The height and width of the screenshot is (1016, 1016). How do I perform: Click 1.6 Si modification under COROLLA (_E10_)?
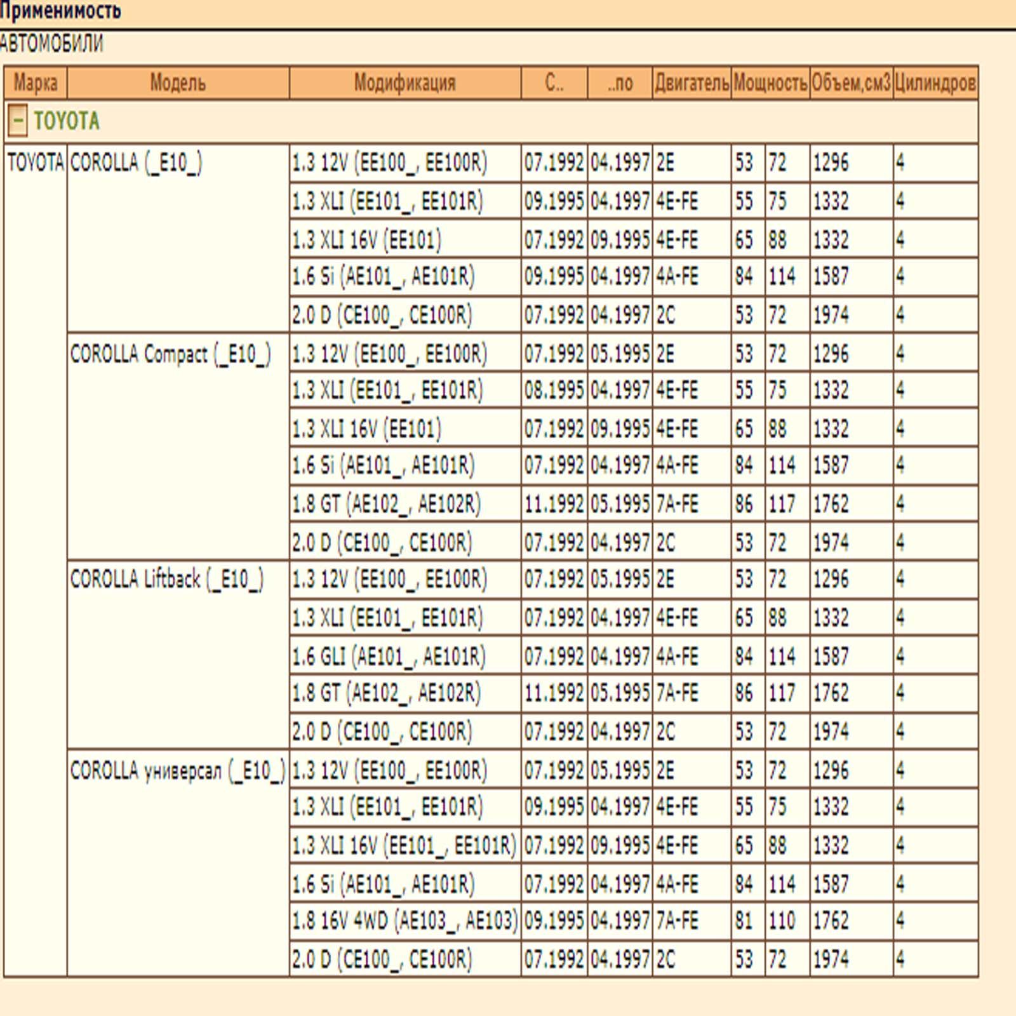(405, 276)
